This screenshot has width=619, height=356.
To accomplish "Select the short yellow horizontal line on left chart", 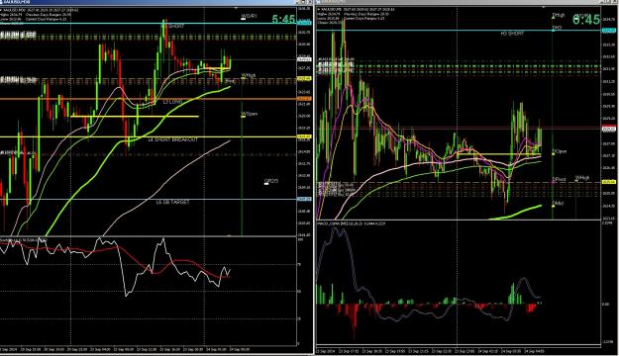I will pyautogui.click(x=135, y=117).
